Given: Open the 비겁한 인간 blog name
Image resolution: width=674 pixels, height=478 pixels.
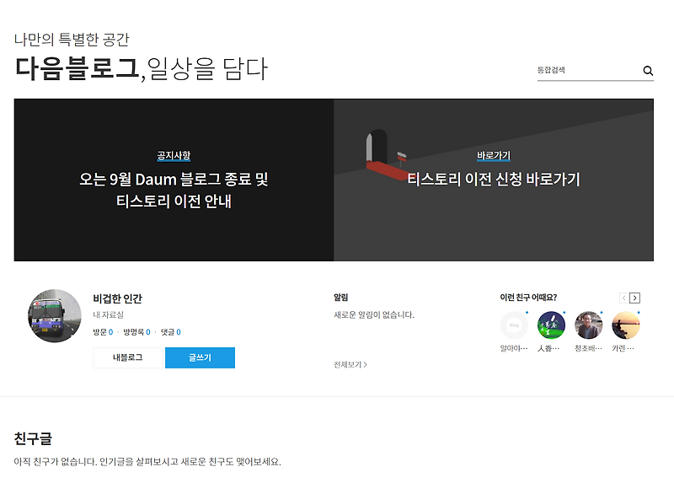Looking at the screenshot, I should (x=117, y=298).
